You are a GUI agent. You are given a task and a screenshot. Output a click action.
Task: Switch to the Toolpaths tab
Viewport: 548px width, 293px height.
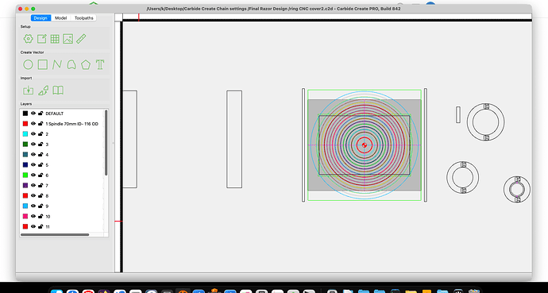coord(84,17)
